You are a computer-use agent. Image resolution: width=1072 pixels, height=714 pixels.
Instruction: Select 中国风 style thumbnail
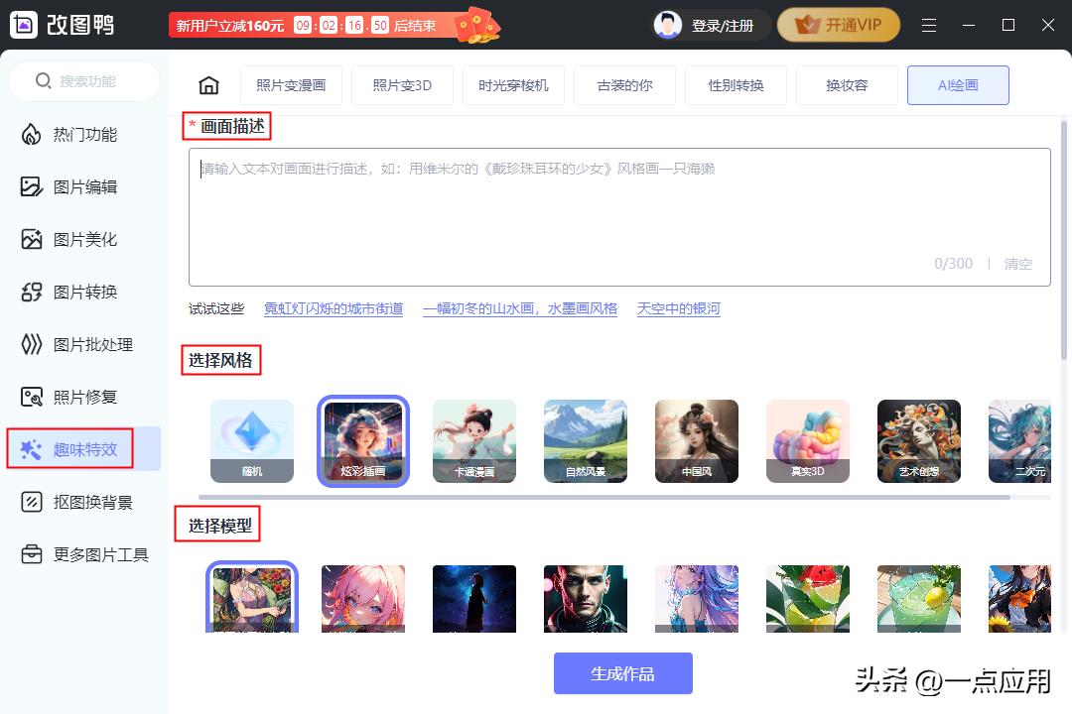[x=697, y=441]
